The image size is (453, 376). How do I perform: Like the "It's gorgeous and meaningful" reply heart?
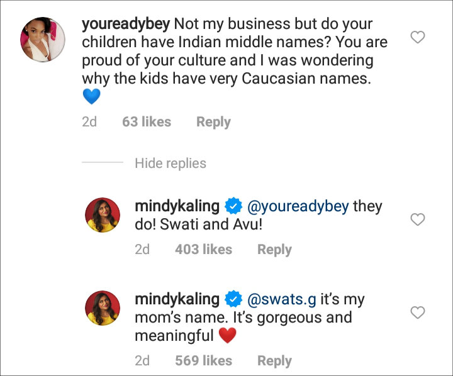click(x=417, y=312)
